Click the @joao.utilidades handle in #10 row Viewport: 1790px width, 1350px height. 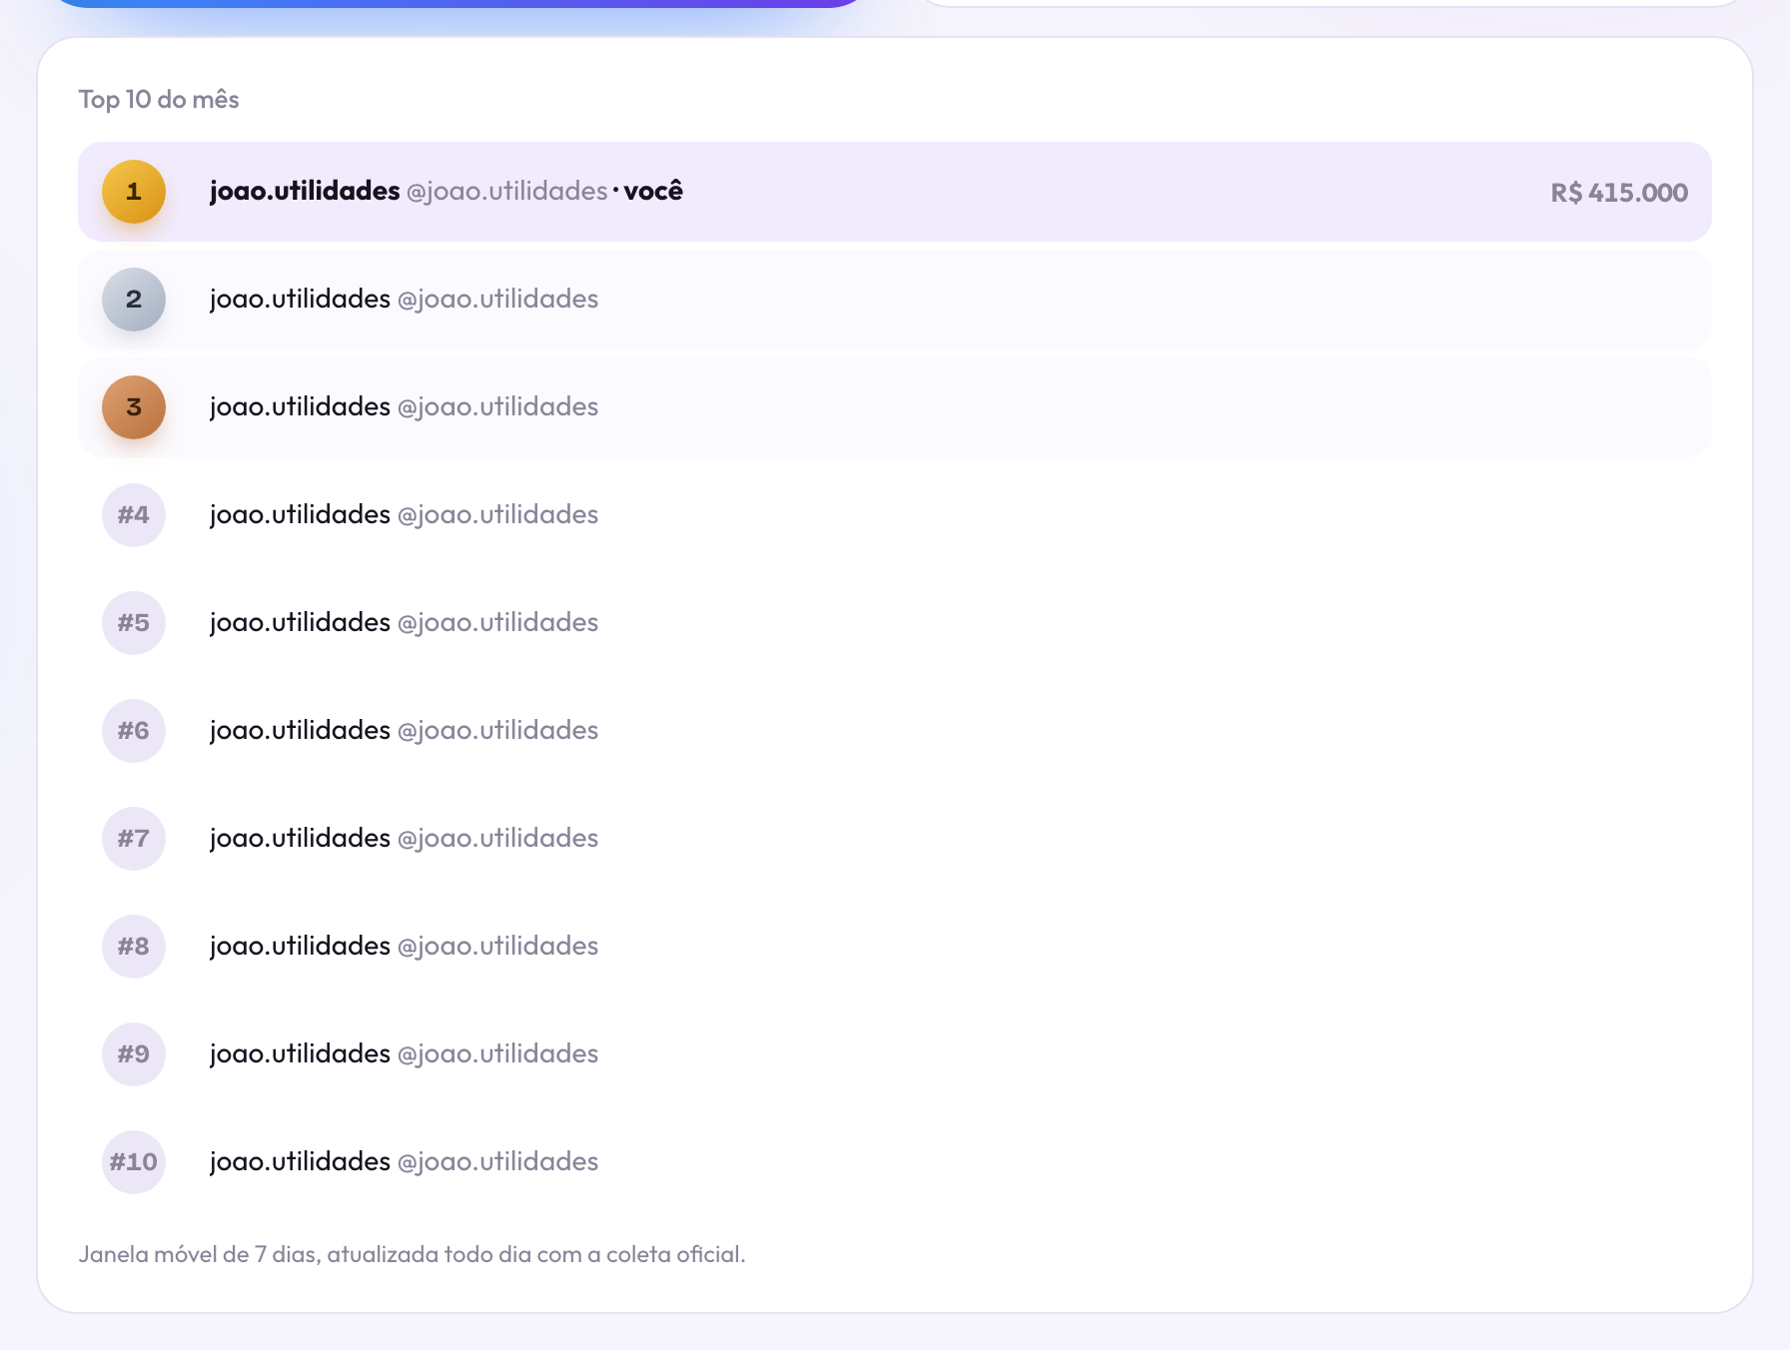tap(498, 1161)
